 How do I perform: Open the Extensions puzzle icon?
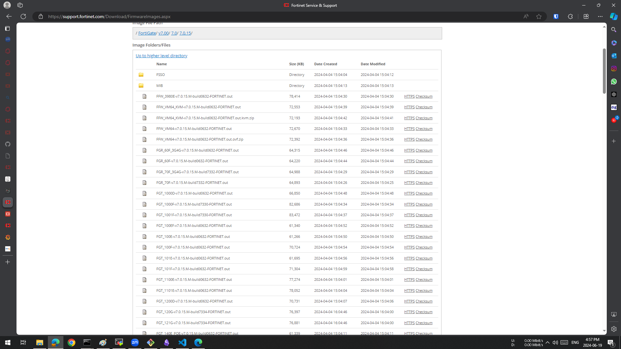pyautogui.click(x=570, y=16)
